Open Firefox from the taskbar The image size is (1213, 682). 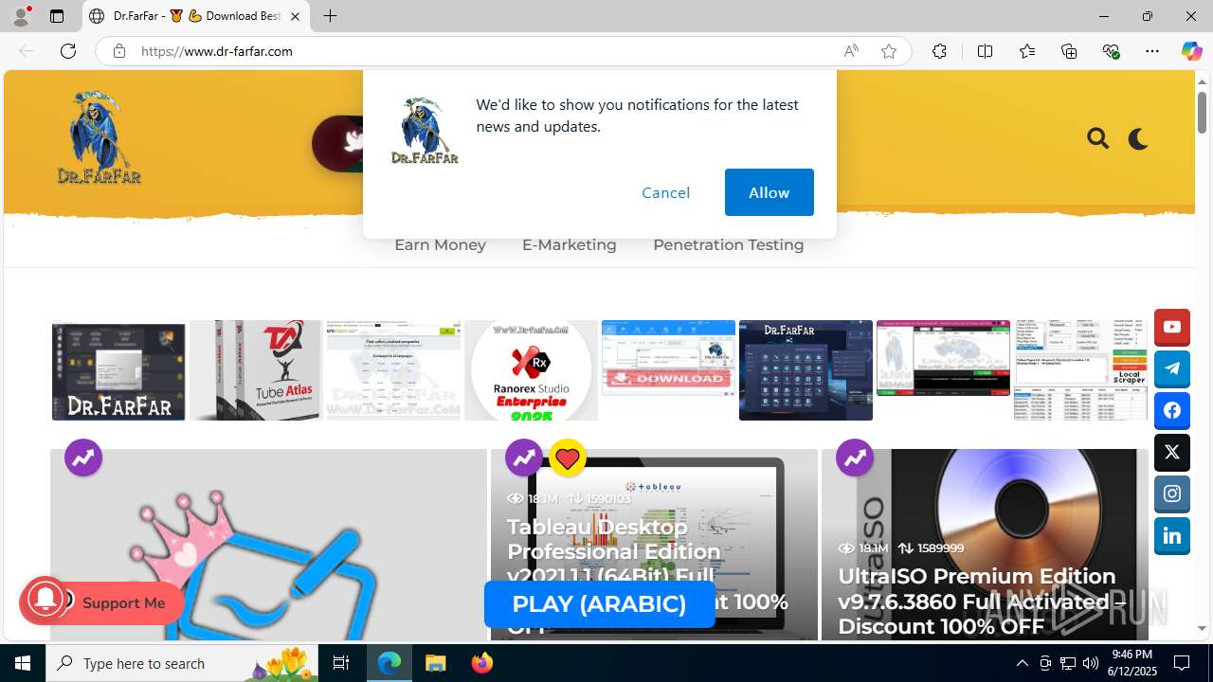481,663
